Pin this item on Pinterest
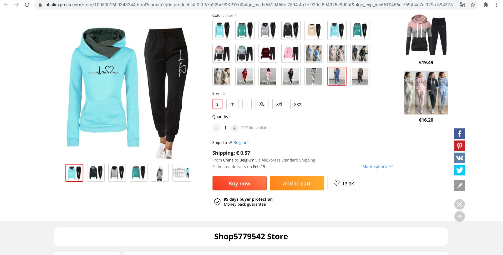The width and height of the screenshot is (503, 255). tap(459, 146)
